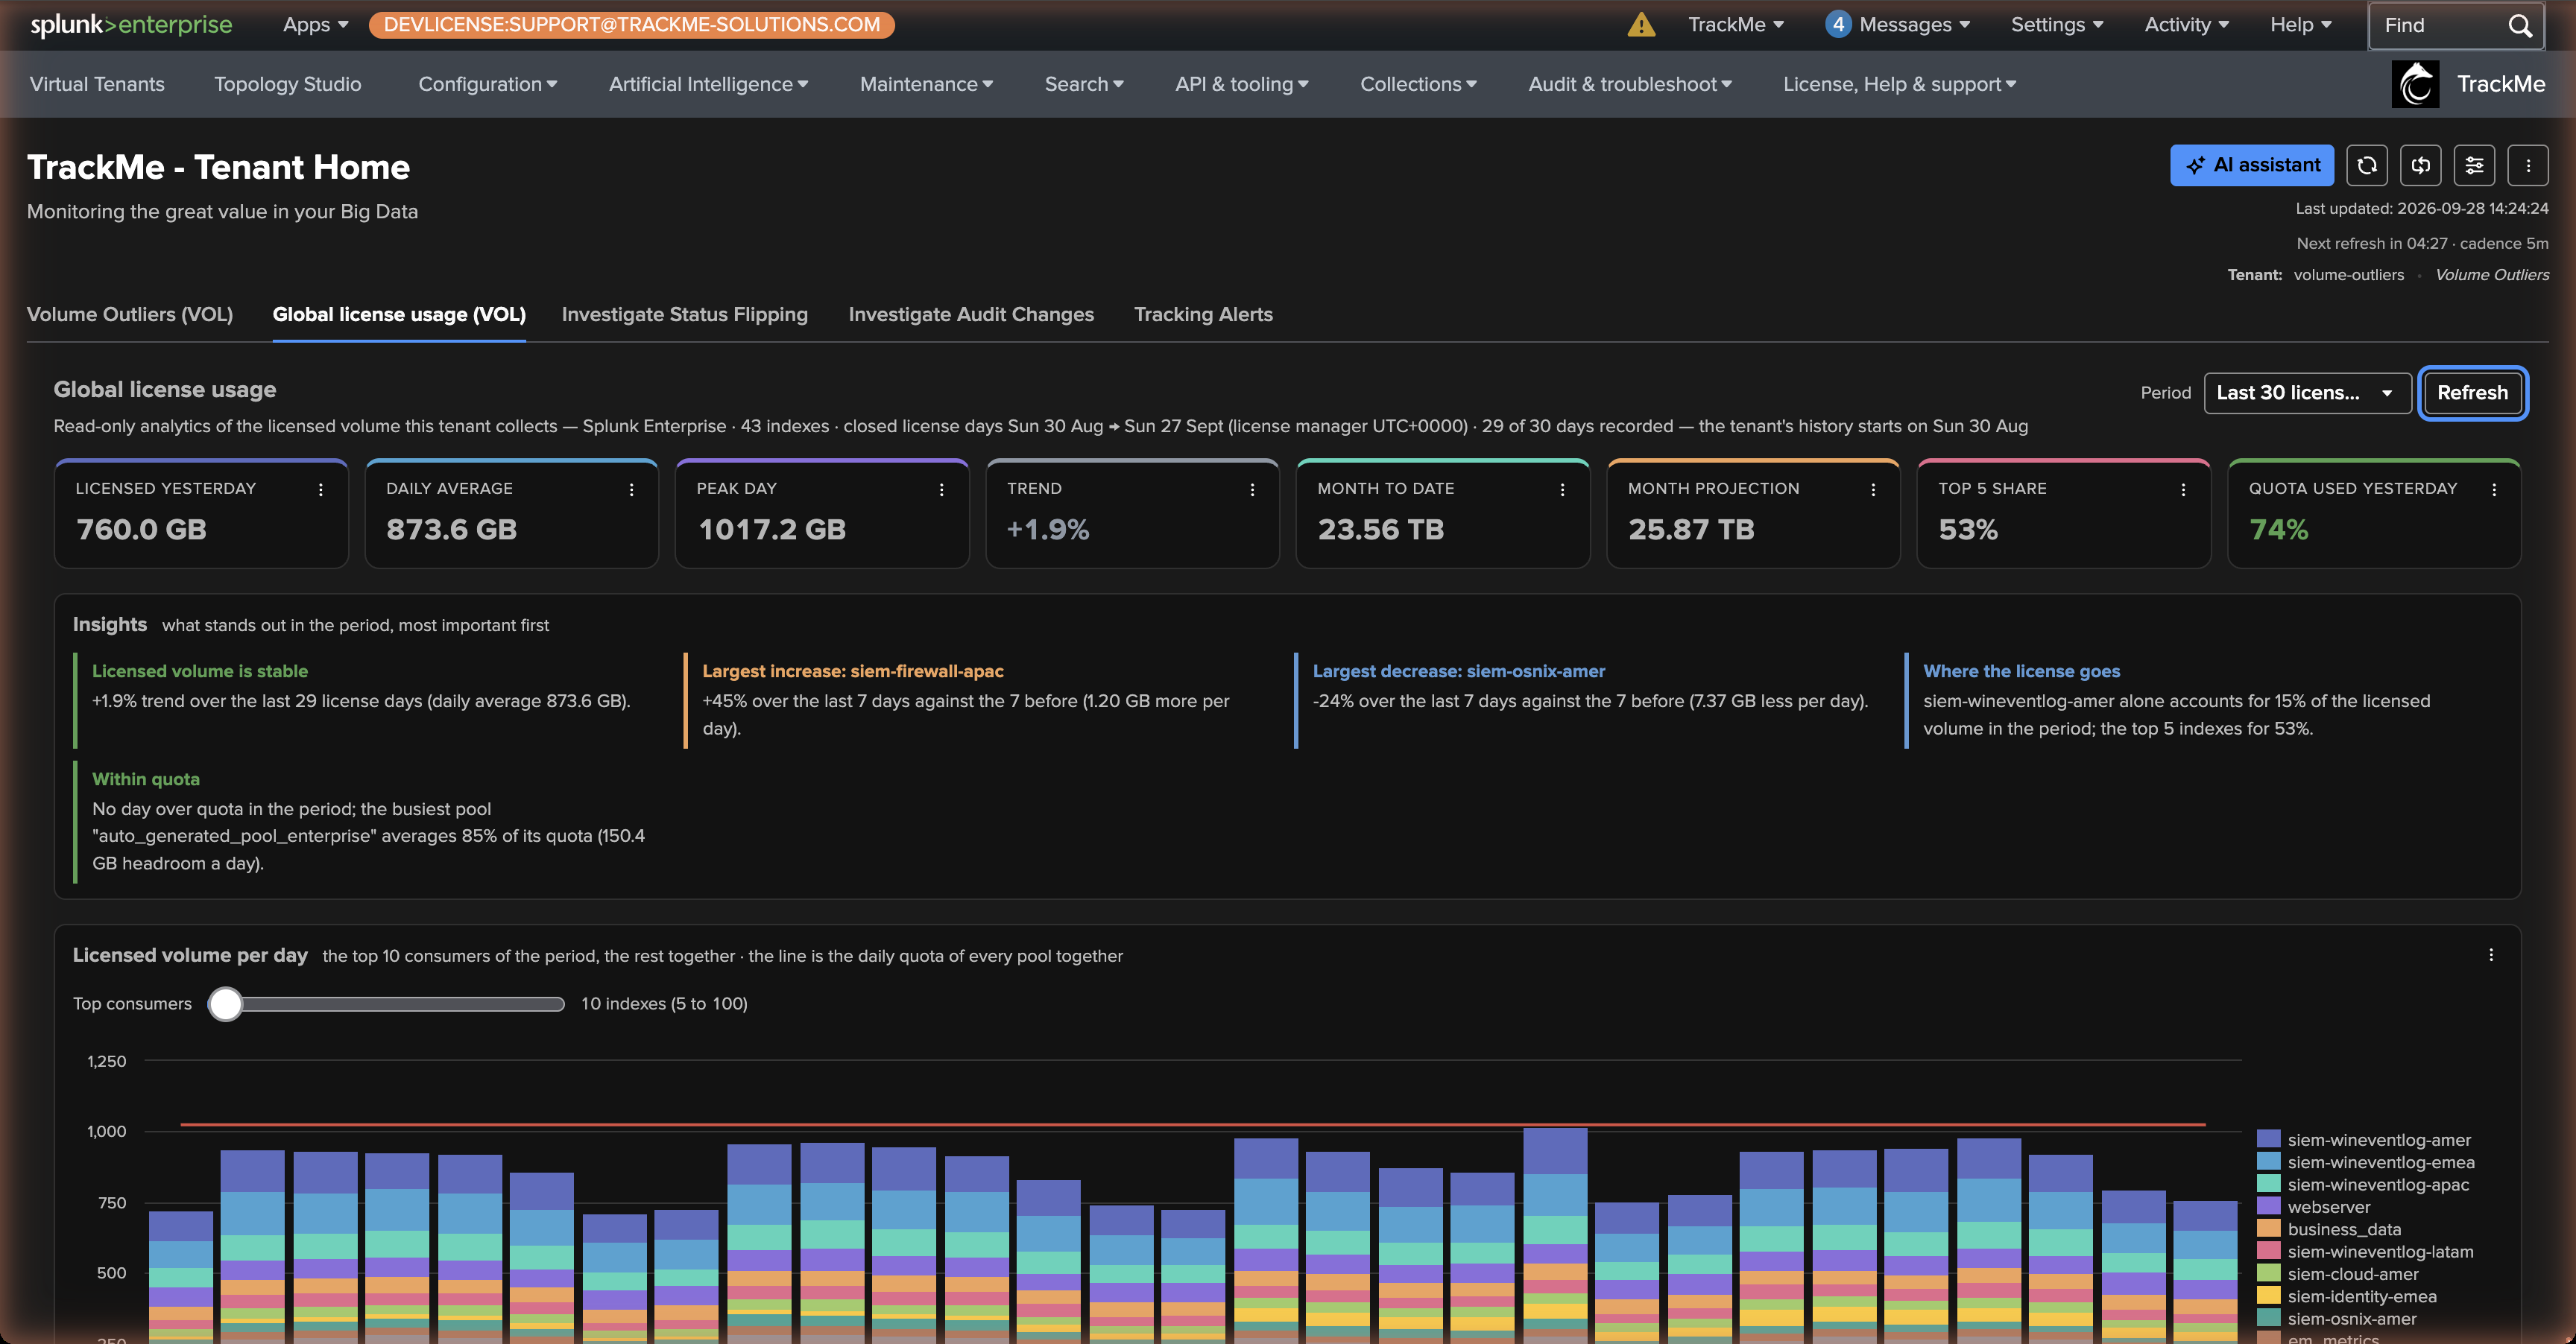This screenshot has width=2576, height=1344.
Task: Open Peak Day card options menu
Action: (941, 489)
